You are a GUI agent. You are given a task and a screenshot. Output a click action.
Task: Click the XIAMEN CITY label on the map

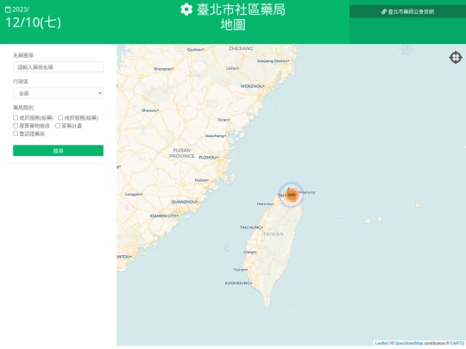(x=163, y=216)
